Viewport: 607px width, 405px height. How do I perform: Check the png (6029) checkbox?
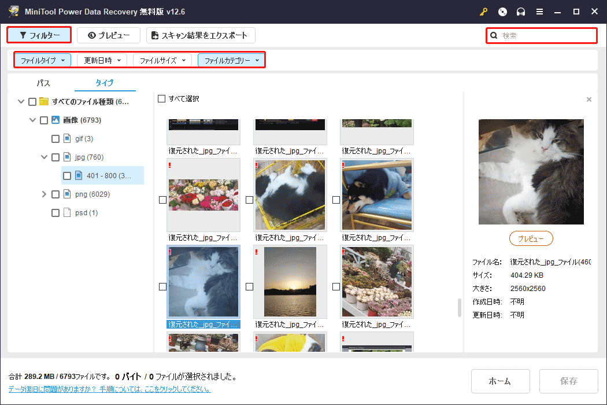point(55,194)
